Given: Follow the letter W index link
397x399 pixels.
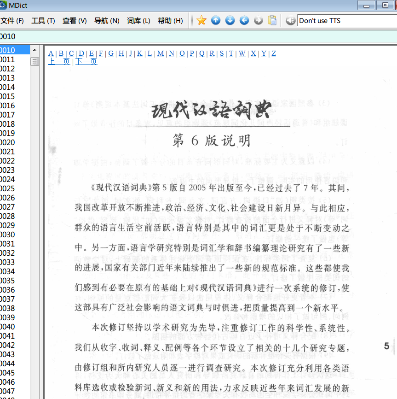Looking at the screenshot, I should coord(242,53).
